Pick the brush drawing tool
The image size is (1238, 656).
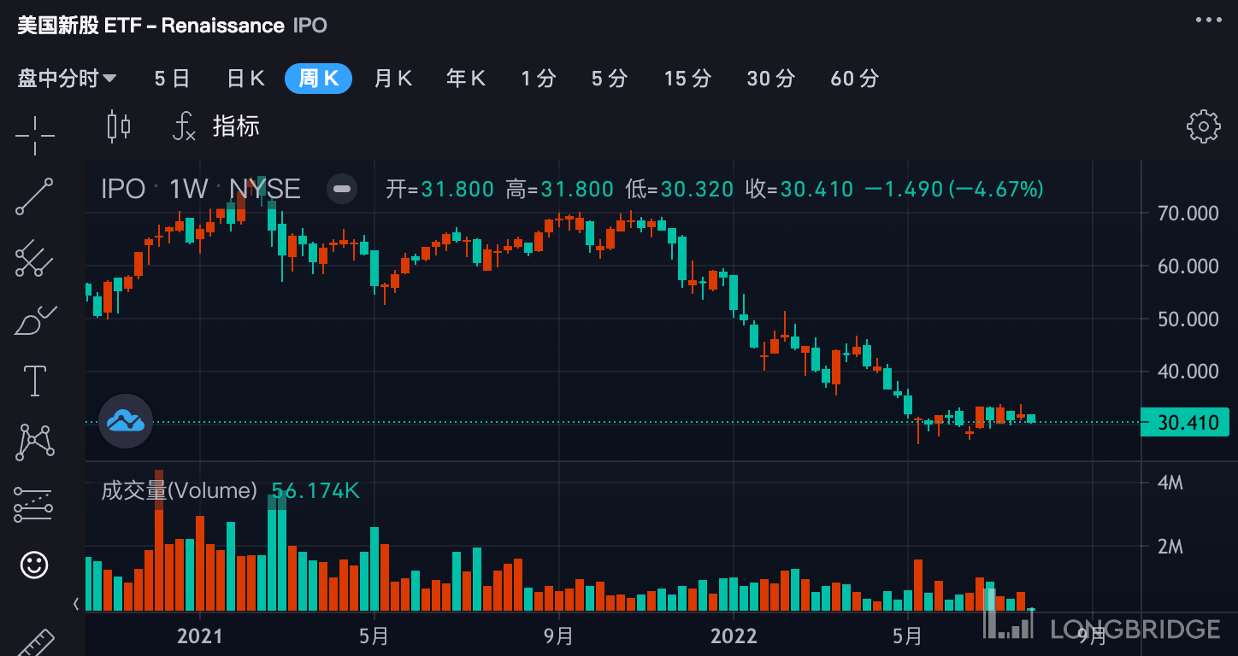point(35,320)
